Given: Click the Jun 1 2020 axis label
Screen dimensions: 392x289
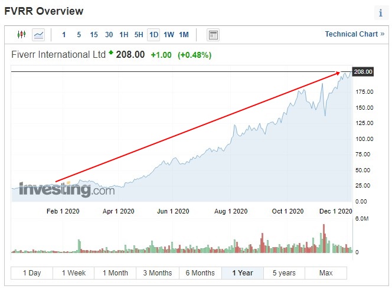Looking at the screenshot, I should (173, 211).
